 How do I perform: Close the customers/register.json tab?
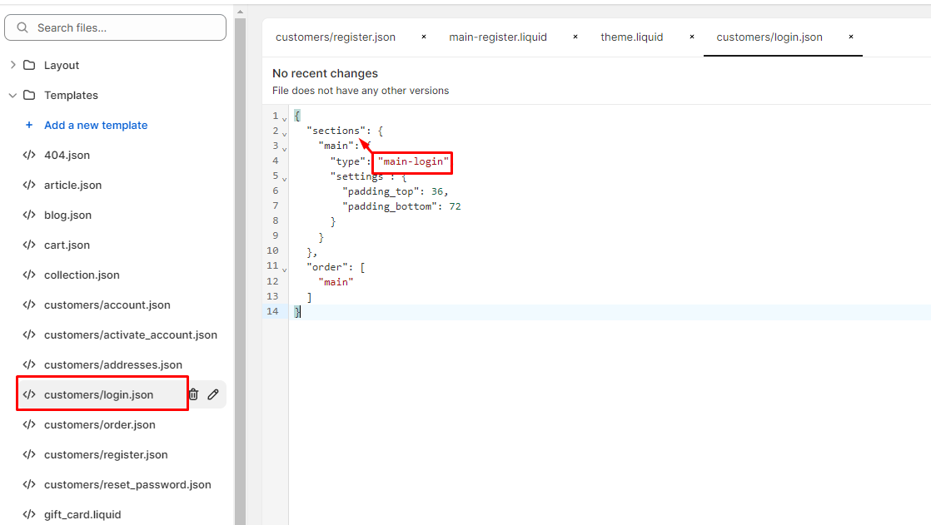(424, 37)
